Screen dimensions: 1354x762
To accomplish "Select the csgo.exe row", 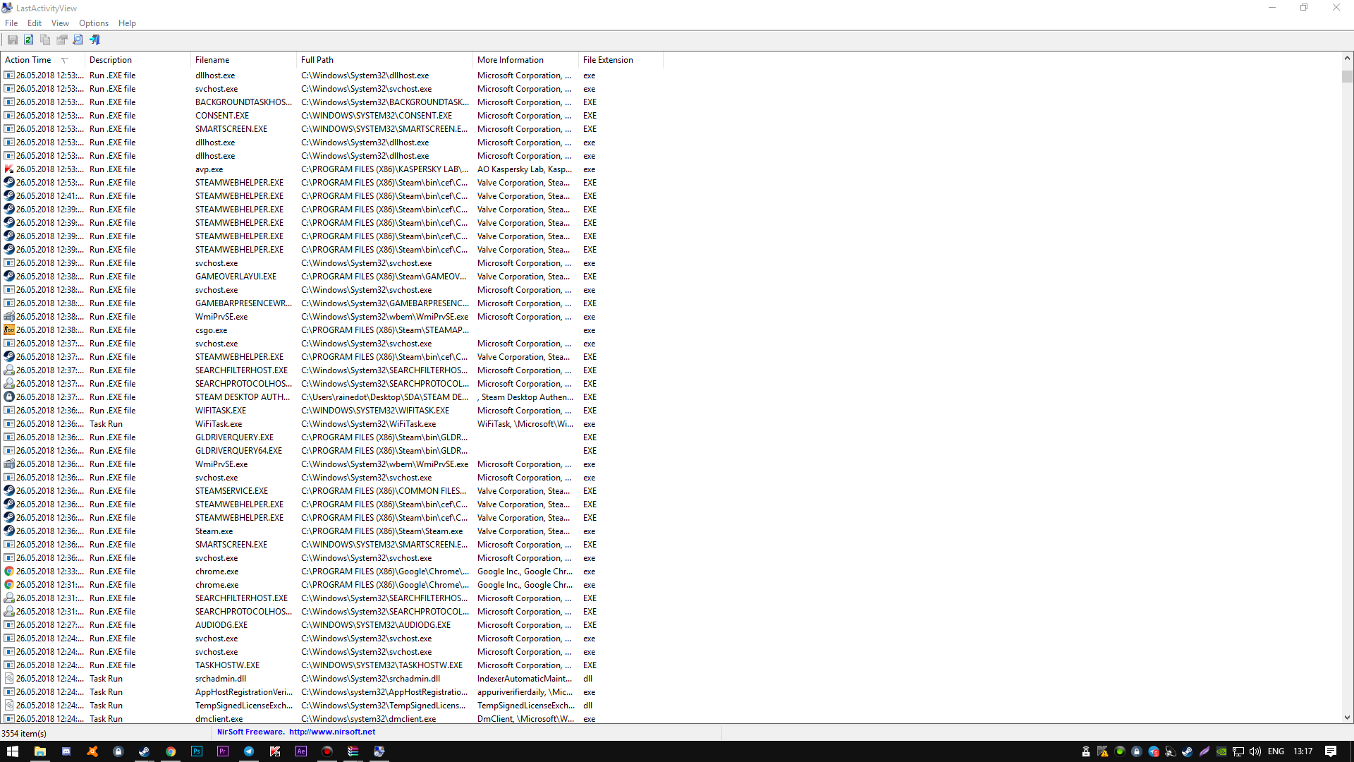I will pos(212,330).
